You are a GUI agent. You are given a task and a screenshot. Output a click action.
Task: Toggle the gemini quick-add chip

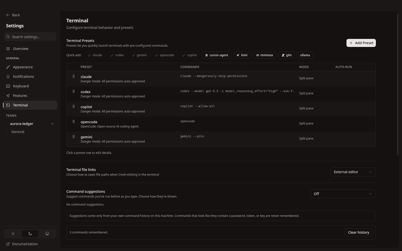point(139,55)
